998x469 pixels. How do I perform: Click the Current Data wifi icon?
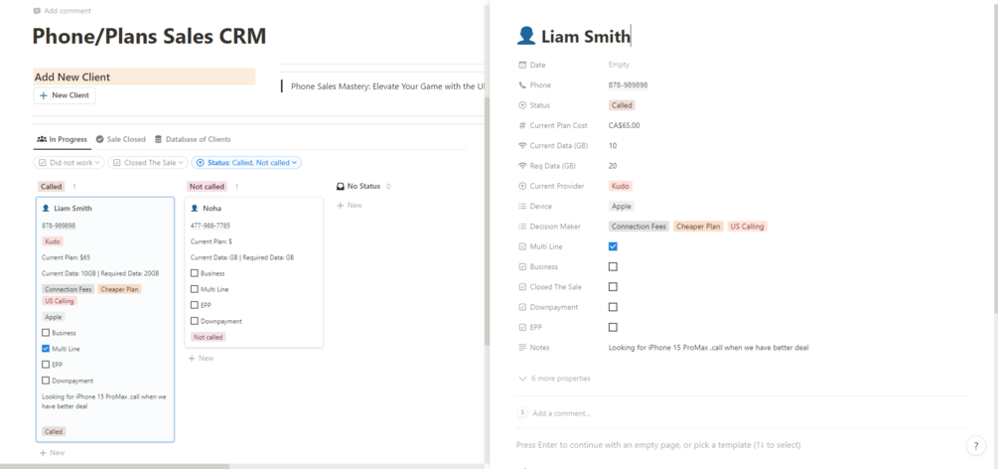click(523, 146)
